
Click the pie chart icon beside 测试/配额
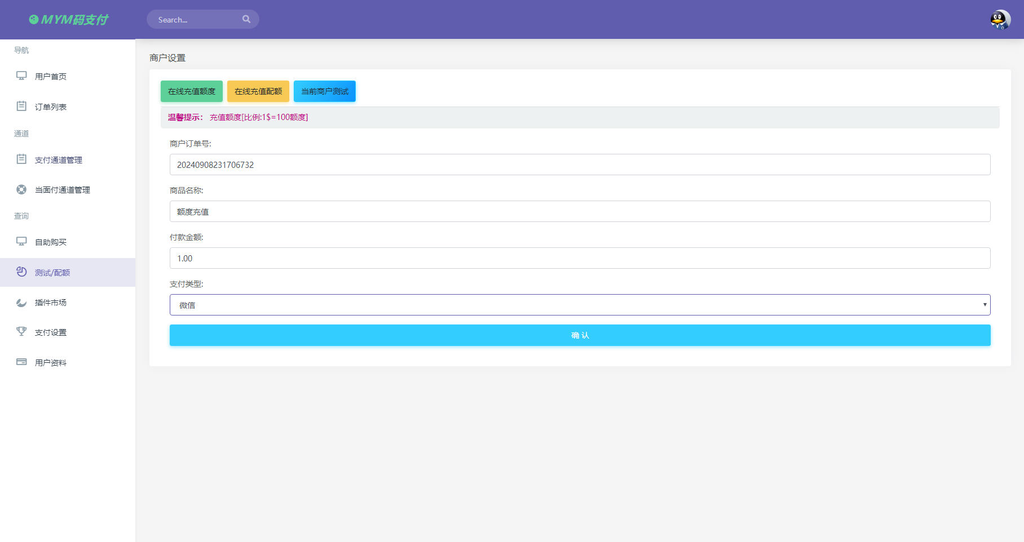tap(21, 272)
